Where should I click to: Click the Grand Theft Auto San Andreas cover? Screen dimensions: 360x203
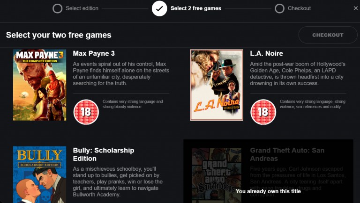coord(217,175)
